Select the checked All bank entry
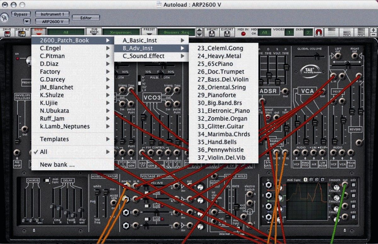This screenshot has height=244, width=378. (72, 152)
